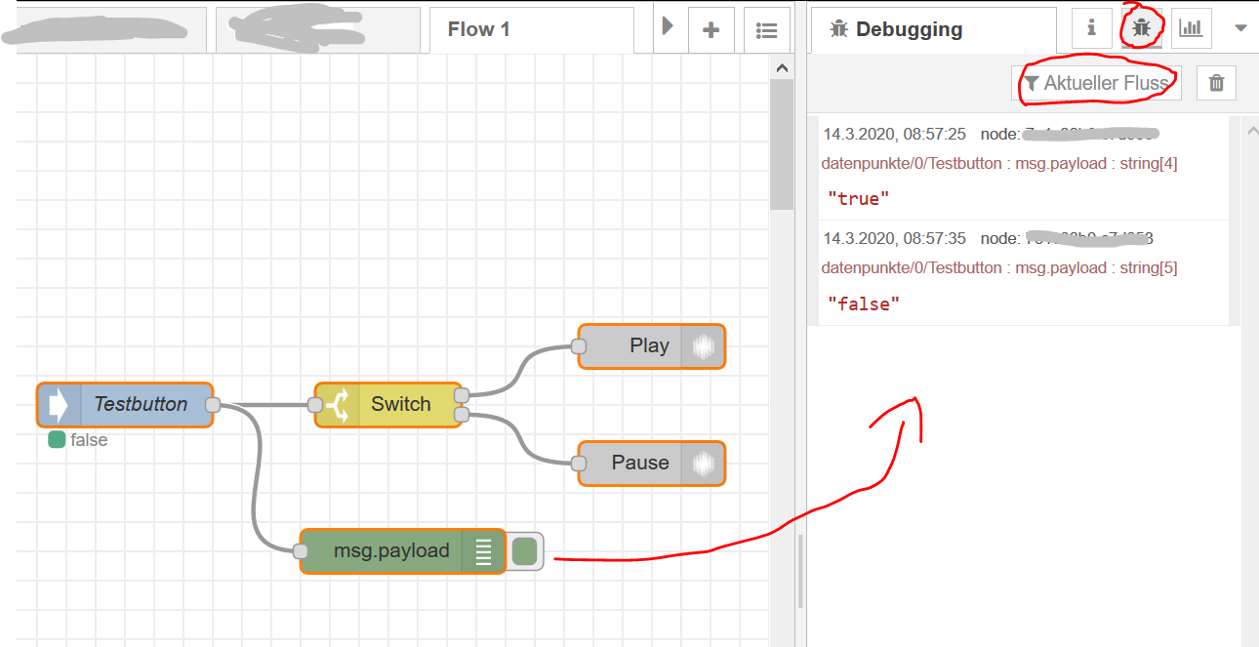The height and width of the screenshot is (647, 1259).
Task: Toggle the msg.payload debug node output button
Action: point(525,551)
